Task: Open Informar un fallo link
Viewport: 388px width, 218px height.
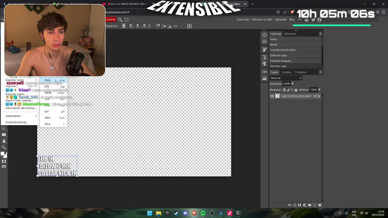Action: [262, 19]
